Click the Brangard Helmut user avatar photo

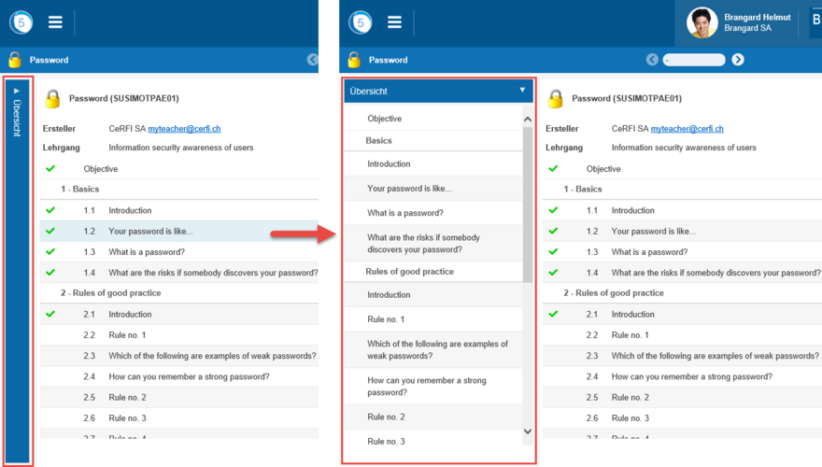[x=702, y=22]
